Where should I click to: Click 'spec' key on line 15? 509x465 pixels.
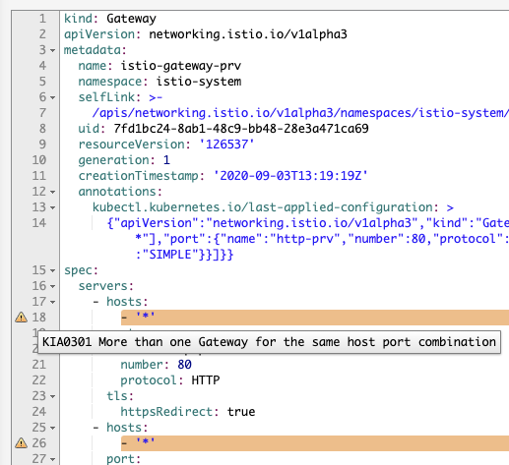click(78, 270)
